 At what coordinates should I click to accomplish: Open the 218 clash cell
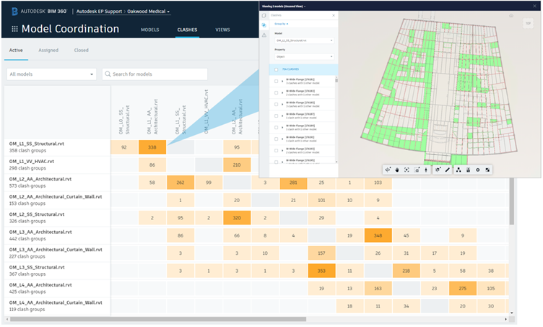pyautogui.click(x=407, y=271)
